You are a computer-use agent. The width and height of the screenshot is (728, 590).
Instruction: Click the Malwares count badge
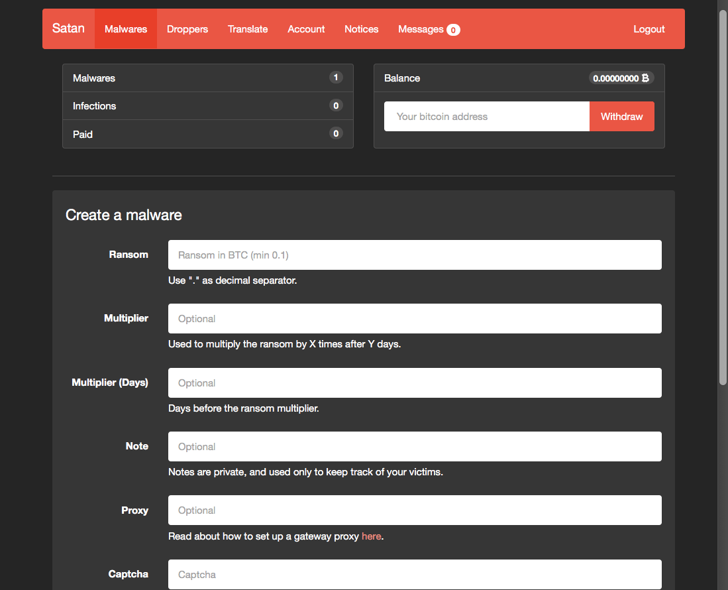pos(336,78)
